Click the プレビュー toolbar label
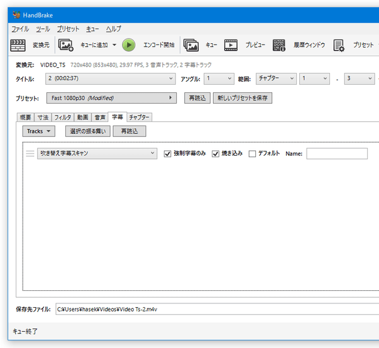This screenshot has width=379, height=348. [255, 45]
